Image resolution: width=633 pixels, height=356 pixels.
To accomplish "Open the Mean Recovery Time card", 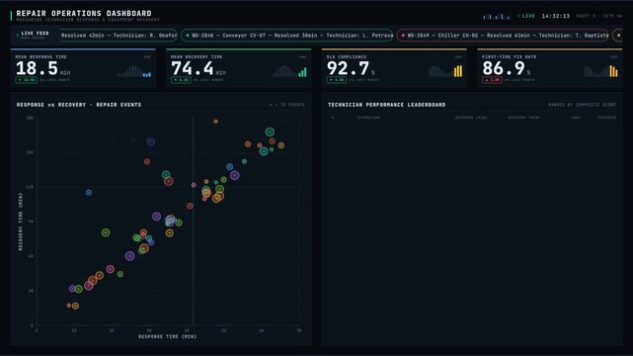I will (239, 68).
